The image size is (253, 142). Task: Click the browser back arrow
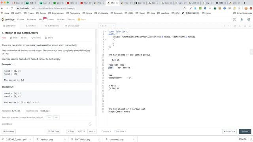point(2,8)
